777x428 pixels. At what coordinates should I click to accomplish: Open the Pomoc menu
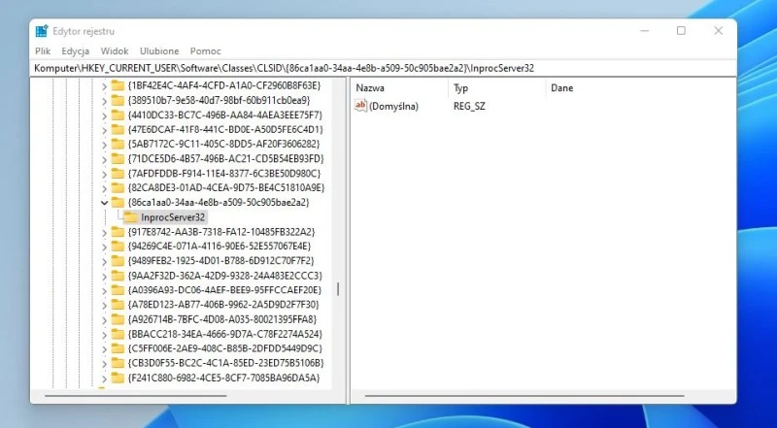click(x=205, y=51)
